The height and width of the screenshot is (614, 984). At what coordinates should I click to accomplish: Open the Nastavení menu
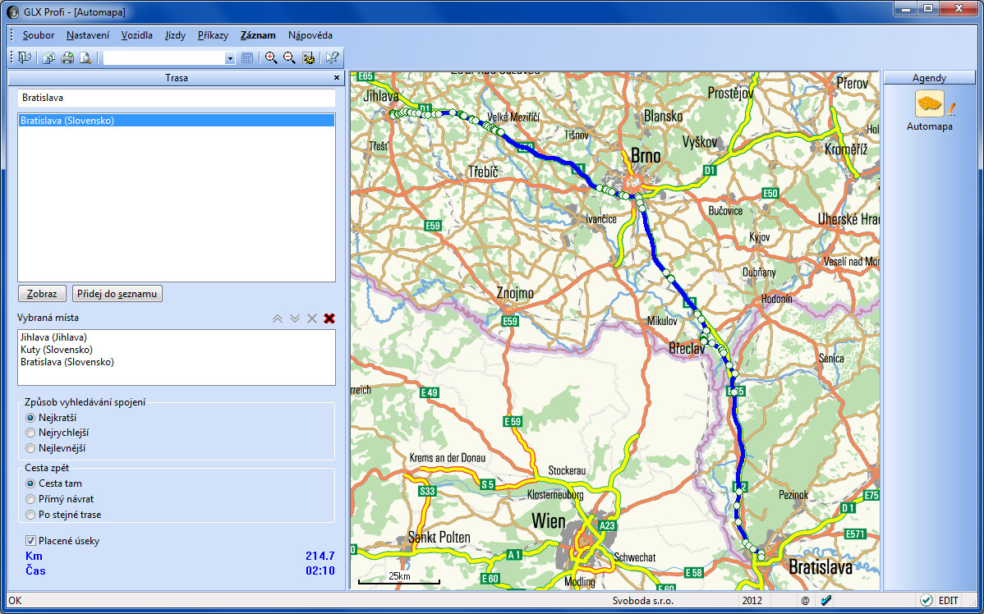click(88, 35)
